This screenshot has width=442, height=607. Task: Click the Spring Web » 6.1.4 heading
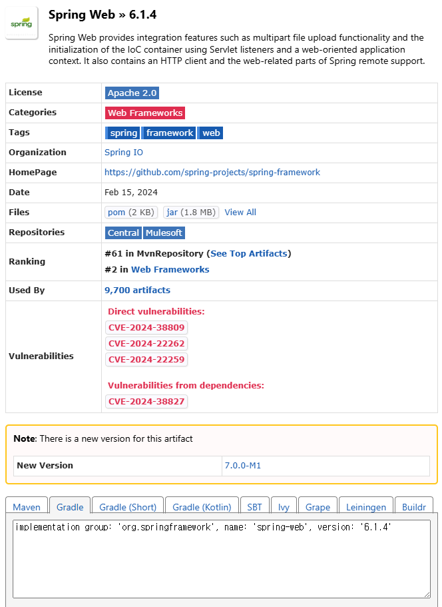click(103, 15)
